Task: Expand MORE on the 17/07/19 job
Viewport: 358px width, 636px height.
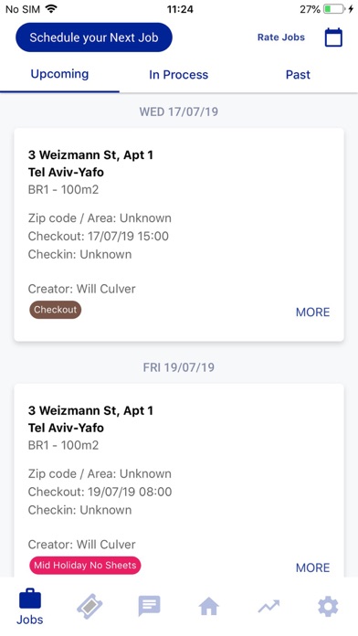Action: 312,312
